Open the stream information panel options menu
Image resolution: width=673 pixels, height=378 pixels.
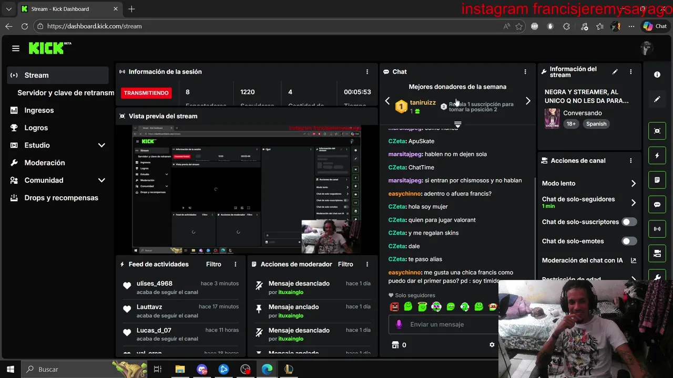(x=631, y=72)
